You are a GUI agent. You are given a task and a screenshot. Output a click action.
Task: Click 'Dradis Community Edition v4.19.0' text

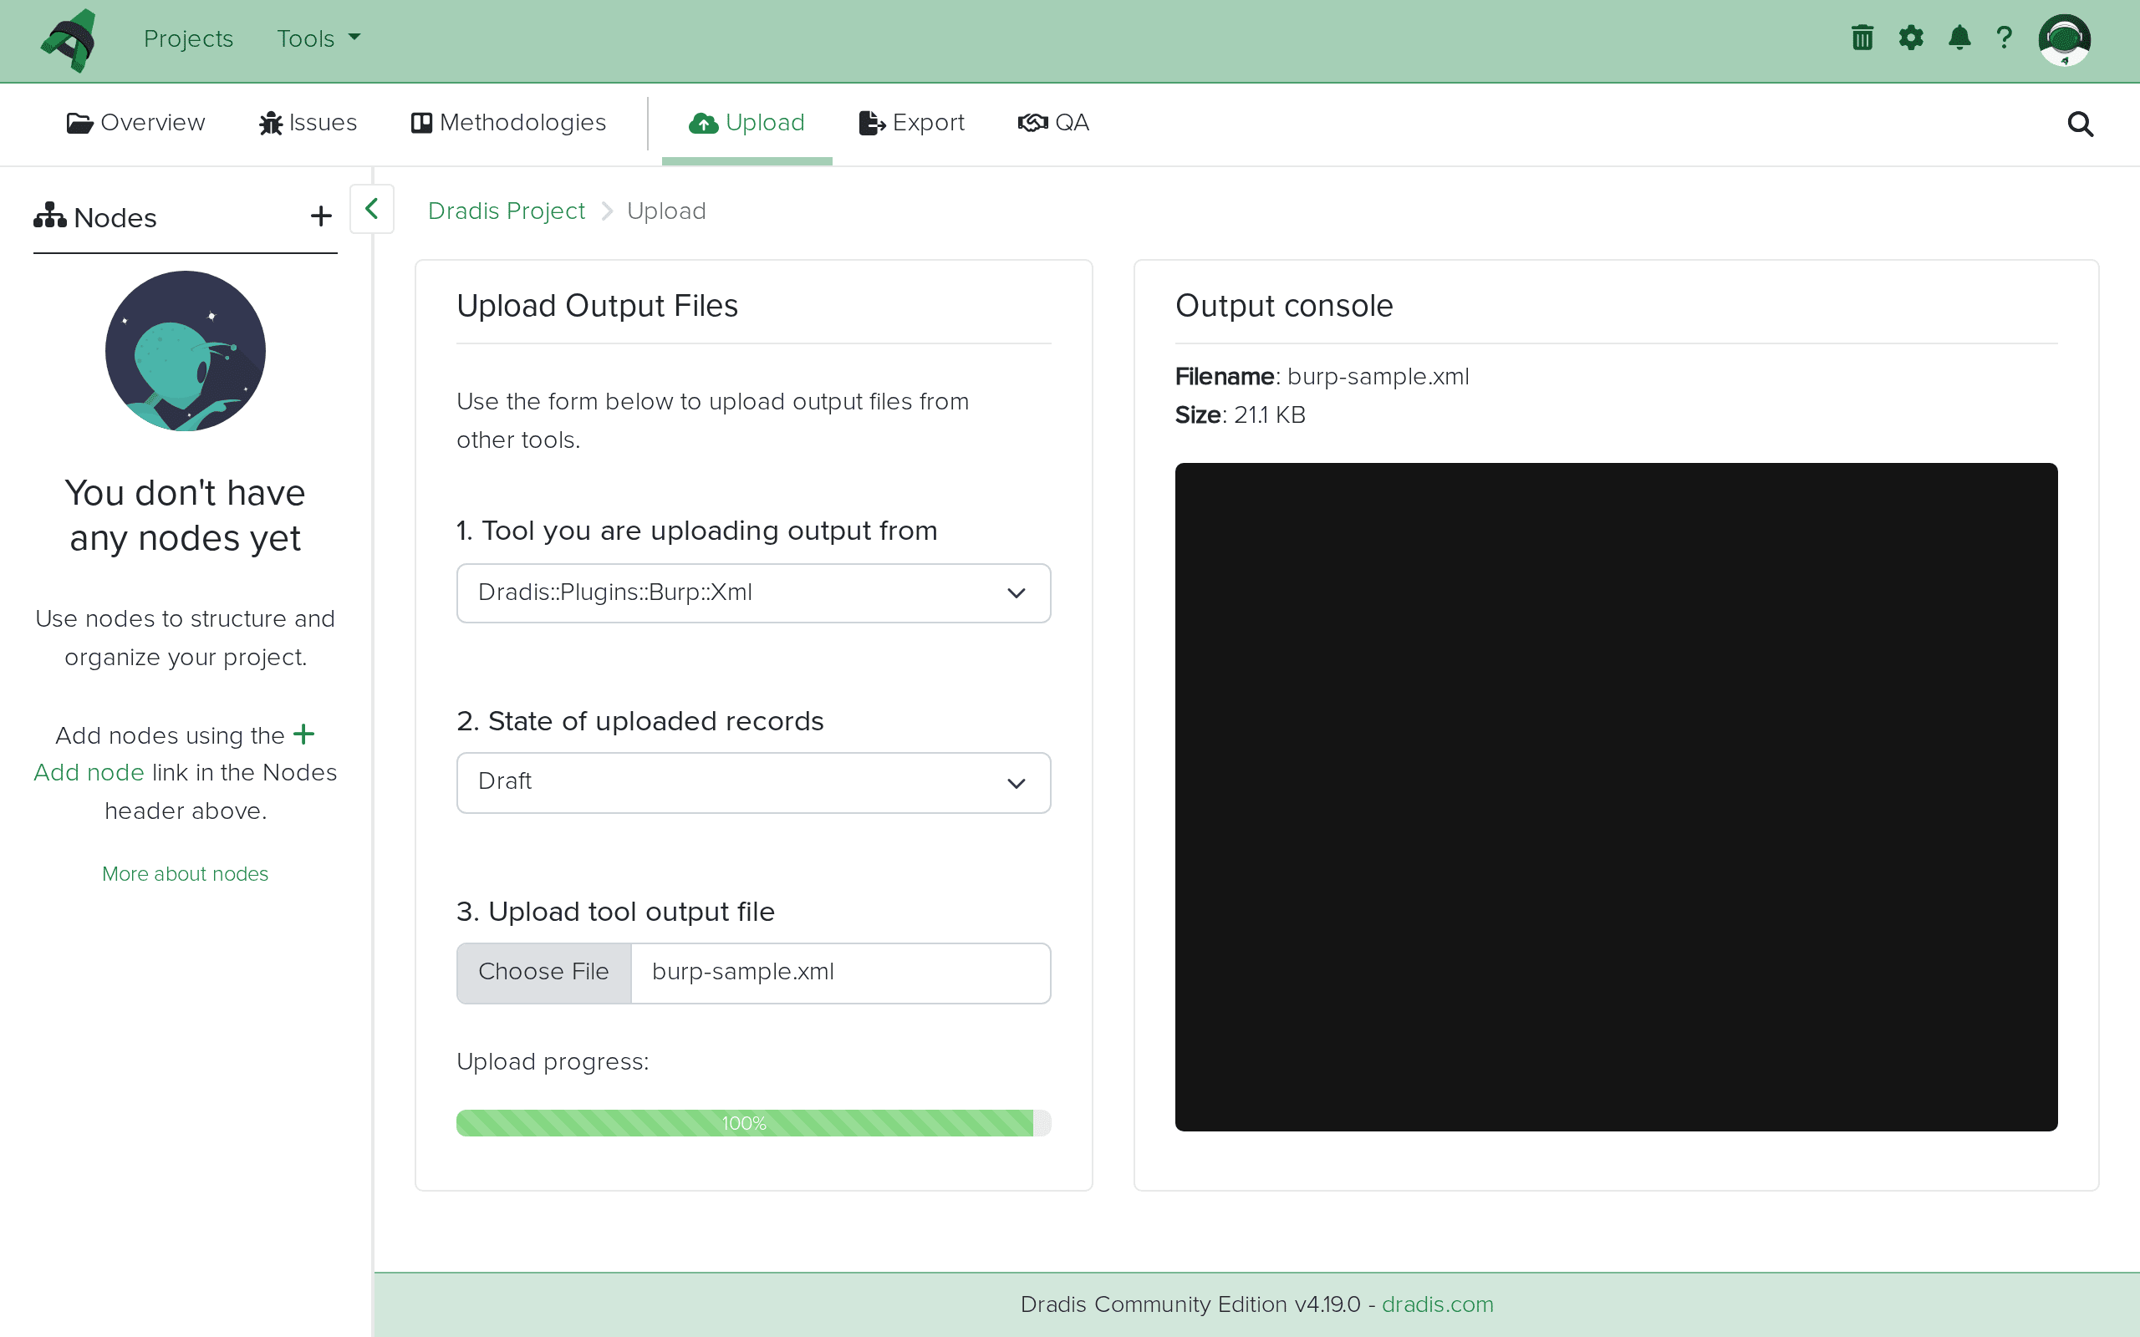[1190, 1304]
